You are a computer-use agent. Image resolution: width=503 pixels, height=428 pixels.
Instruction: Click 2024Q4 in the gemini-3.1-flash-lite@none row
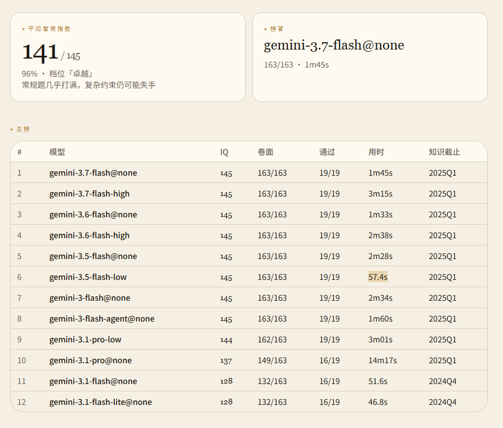coord(442,402)
